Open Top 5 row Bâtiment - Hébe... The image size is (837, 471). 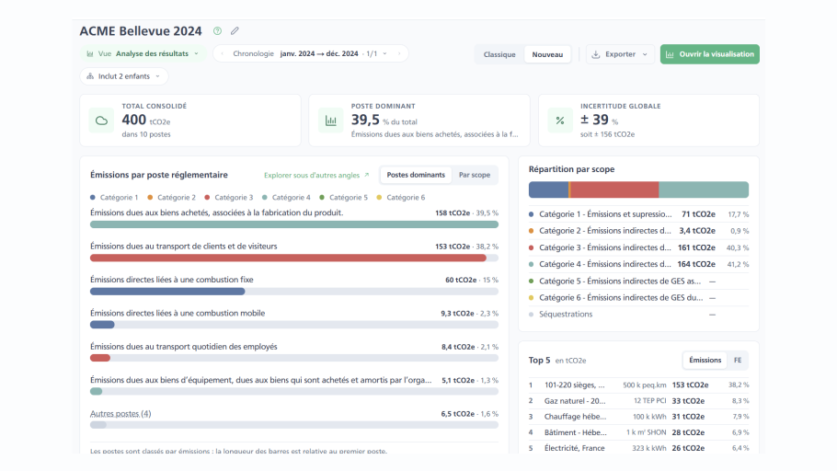pos(638,432)
